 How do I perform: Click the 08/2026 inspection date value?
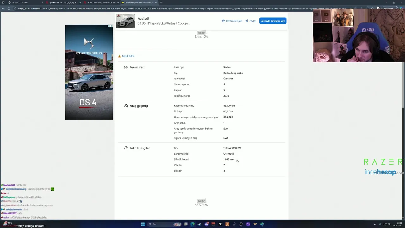pyautogui.click(x=228, y=117)
